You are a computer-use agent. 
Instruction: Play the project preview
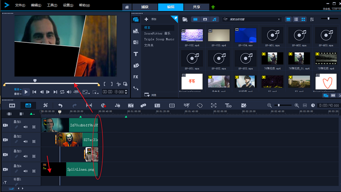coord(26,92)
